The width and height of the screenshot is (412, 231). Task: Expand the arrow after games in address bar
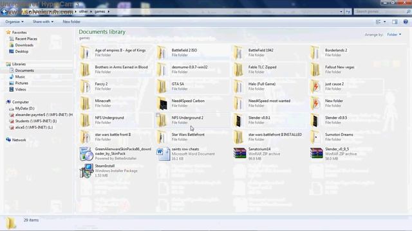pos(108,12)
